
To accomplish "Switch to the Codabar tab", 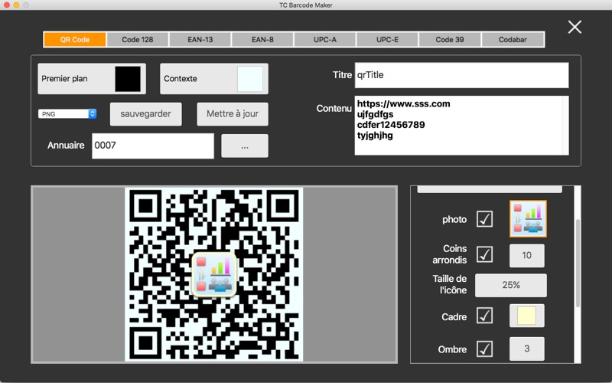I will pos(513,40).
